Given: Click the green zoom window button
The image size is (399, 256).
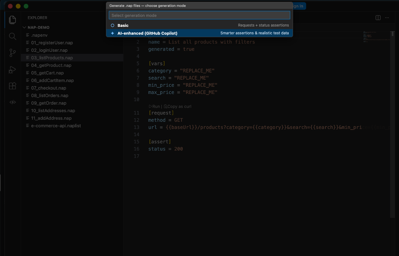Looking at the screenshot, I should pos(26,6).
